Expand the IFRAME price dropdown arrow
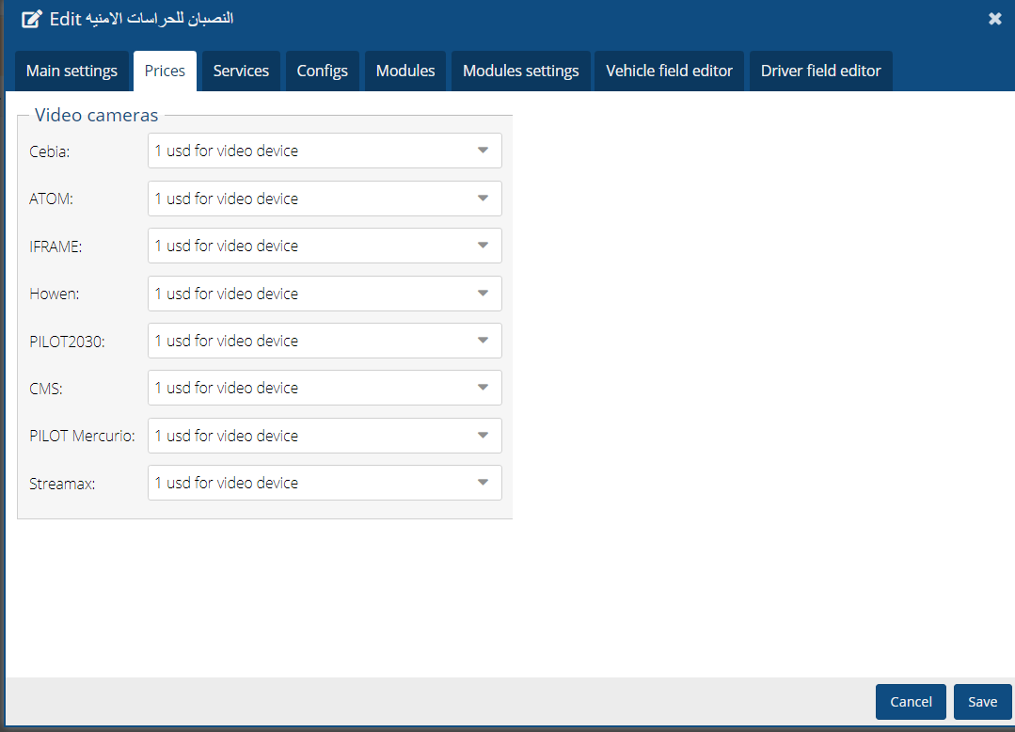Screen dimensions: 1015x732 tap(483, 246)
